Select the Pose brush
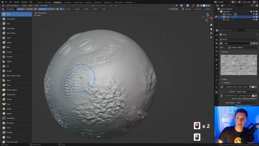Viewport: 259px width, 146px height. 17,104
